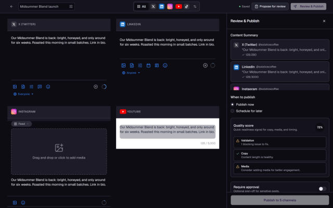Viewport: 333px width, 208px height.
Task: Attach video or GIF file to X post
Action: click(x=23, y=87)
